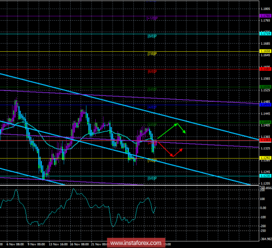The image size is (272, 248).
Task: Select the [4/8]P Murray level label
Action: click(152, 107)
